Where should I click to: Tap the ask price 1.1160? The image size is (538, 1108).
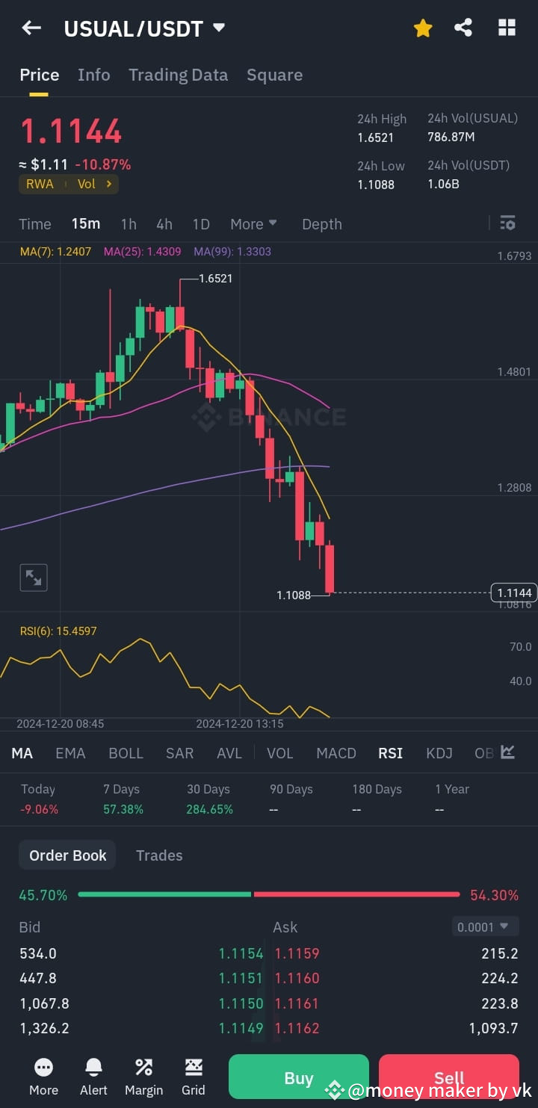pos(297,978)
